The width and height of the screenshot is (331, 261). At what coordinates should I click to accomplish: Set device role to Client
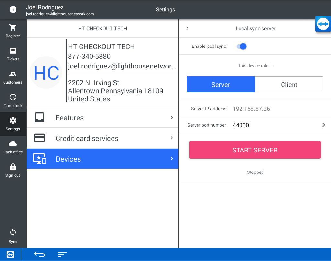(289, 85)
